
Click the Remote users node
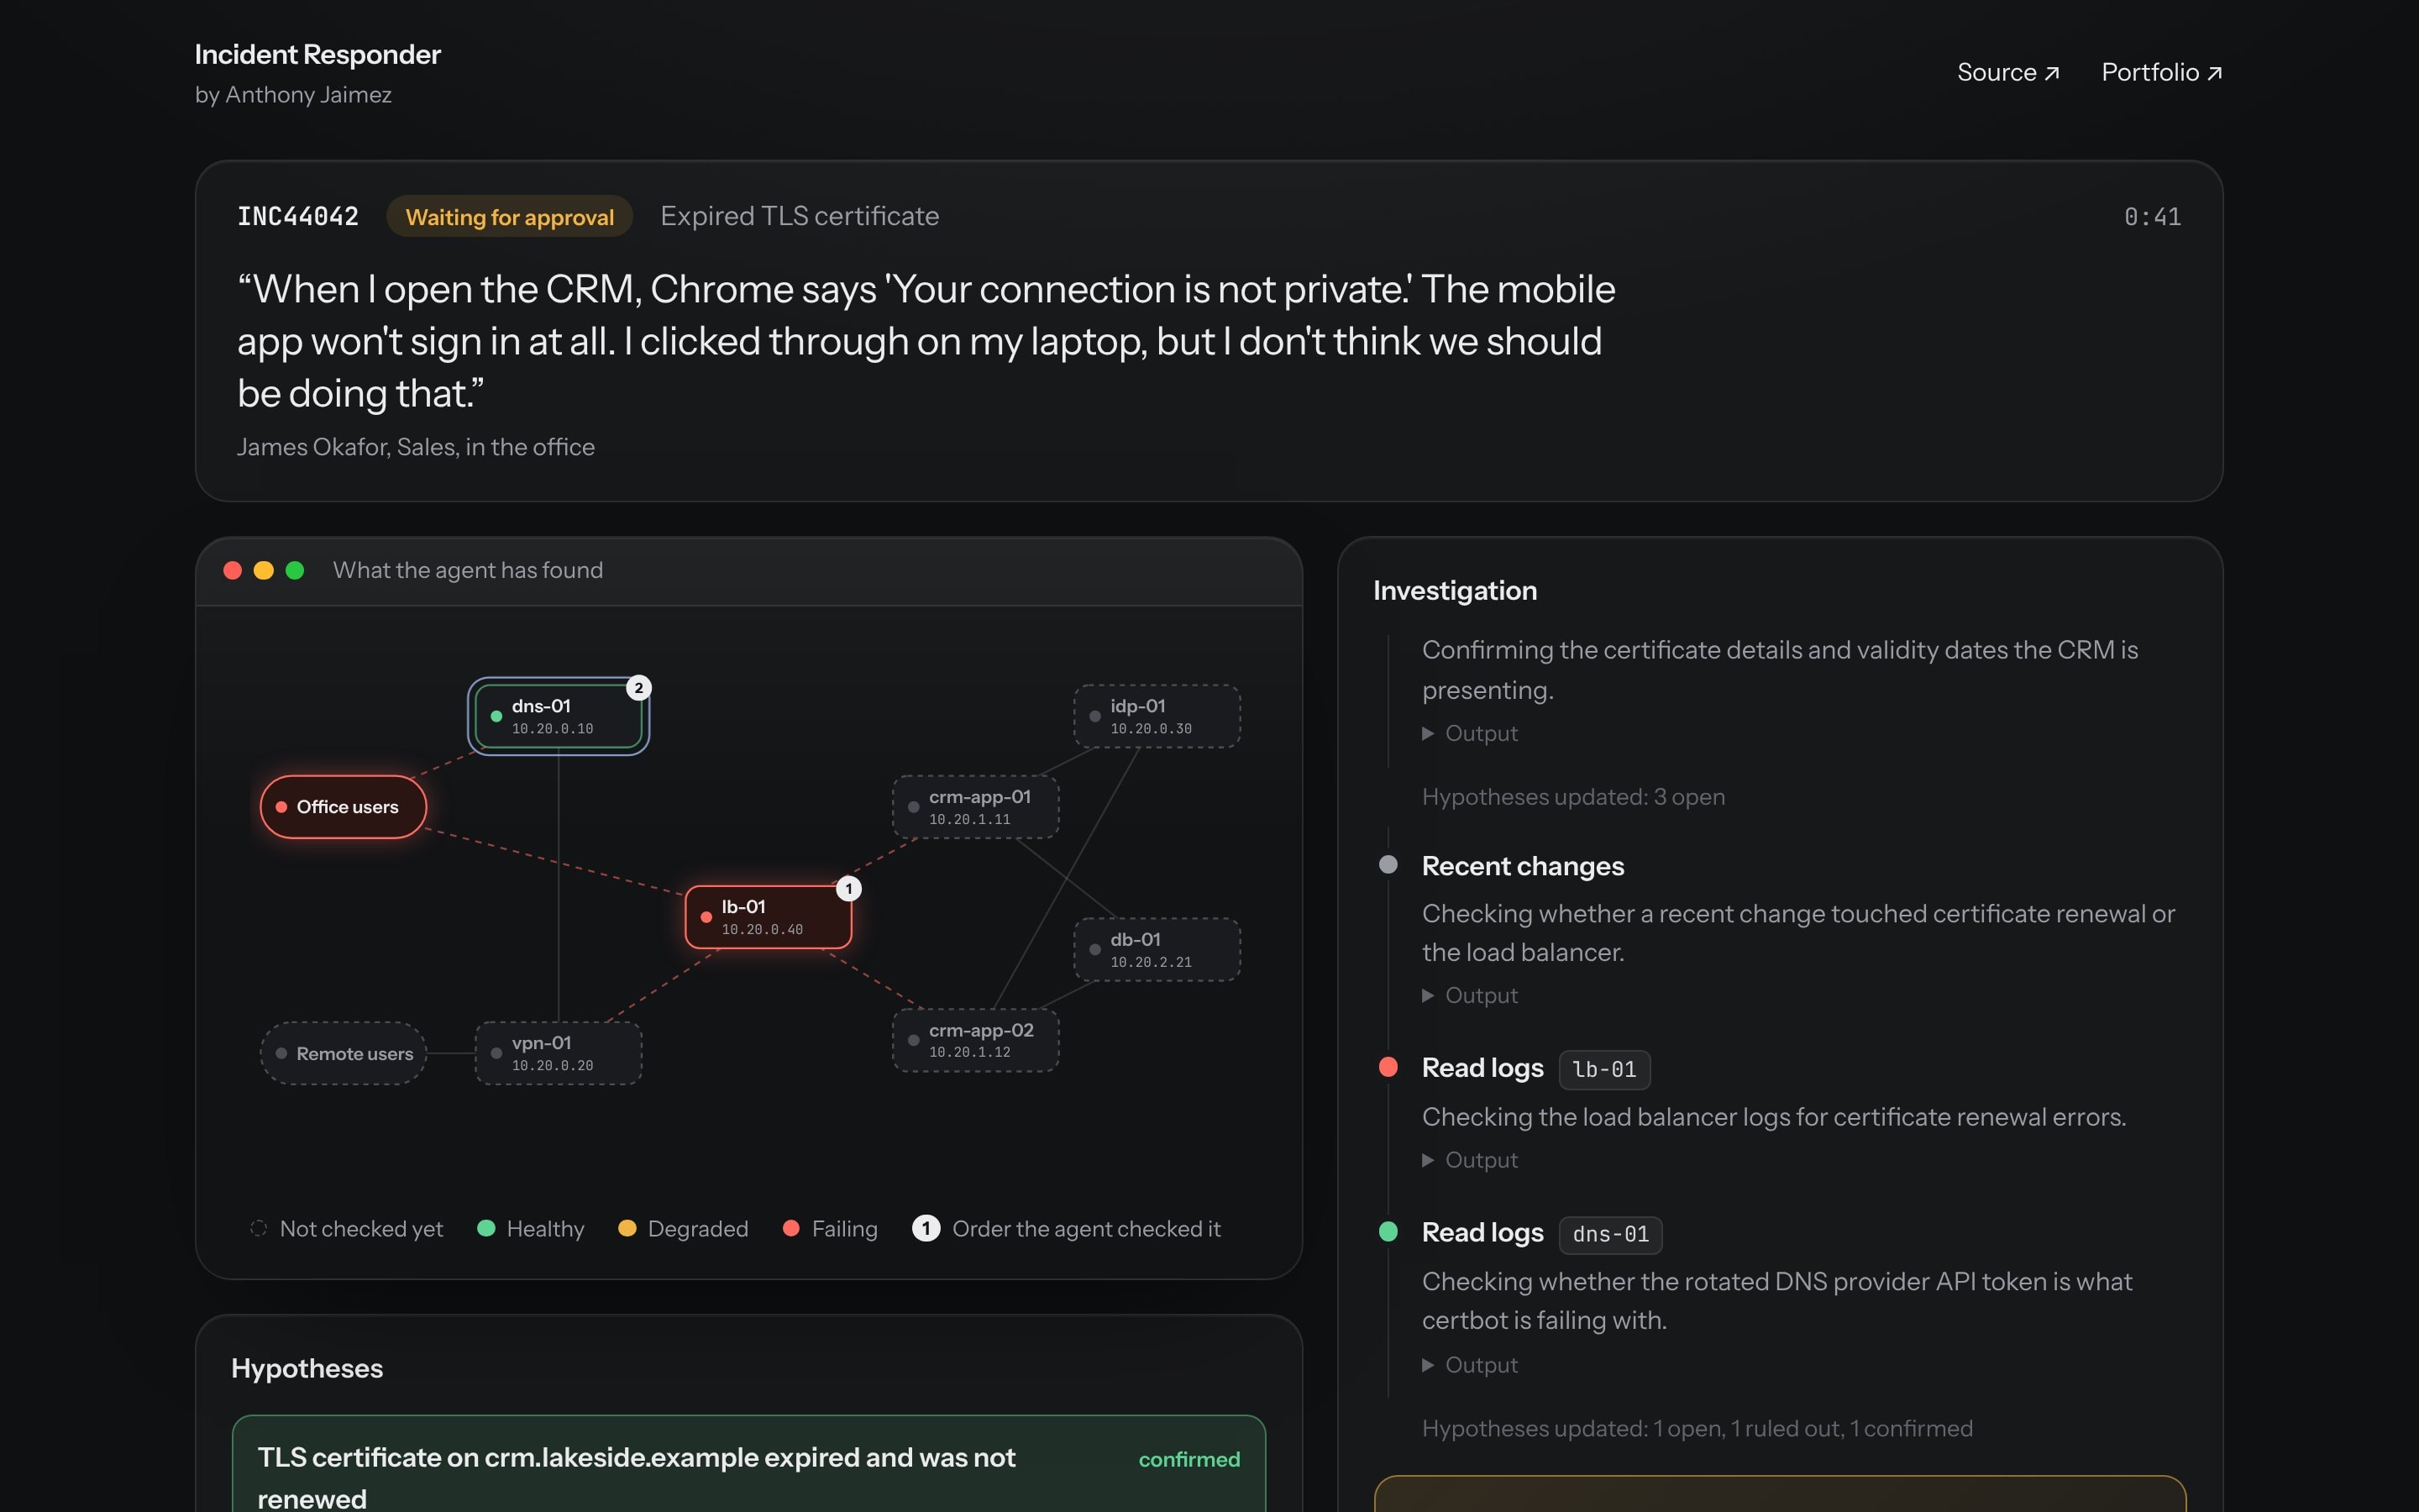[343, 1053]
